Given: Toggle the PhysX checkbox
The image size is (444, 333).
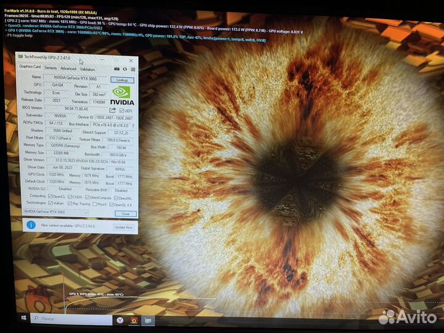Looking at the screenshot, I should point(96,203).
